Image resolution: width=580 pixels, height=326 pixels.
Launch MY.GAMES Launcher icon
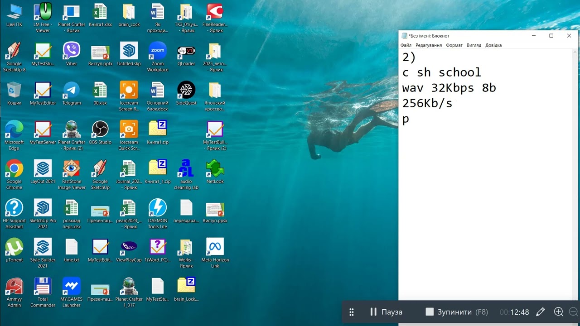tap(72, 292)
